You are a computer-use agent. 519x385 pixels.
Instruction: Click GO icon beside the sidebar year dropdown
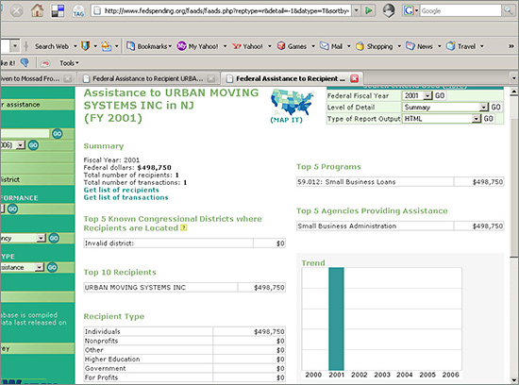33,145
